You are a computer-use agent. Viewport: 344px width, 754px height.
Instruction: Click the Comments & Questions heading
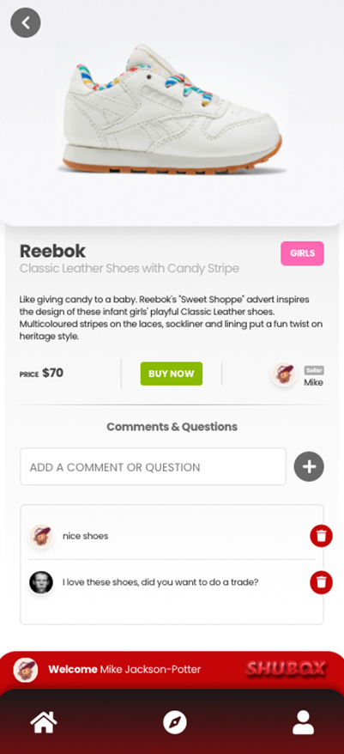[172, 427]
